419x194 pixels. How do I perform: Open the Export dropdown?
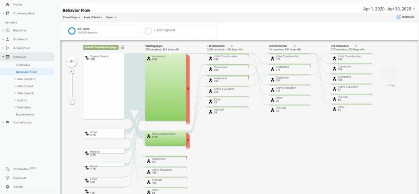click(x=111, y=17)
